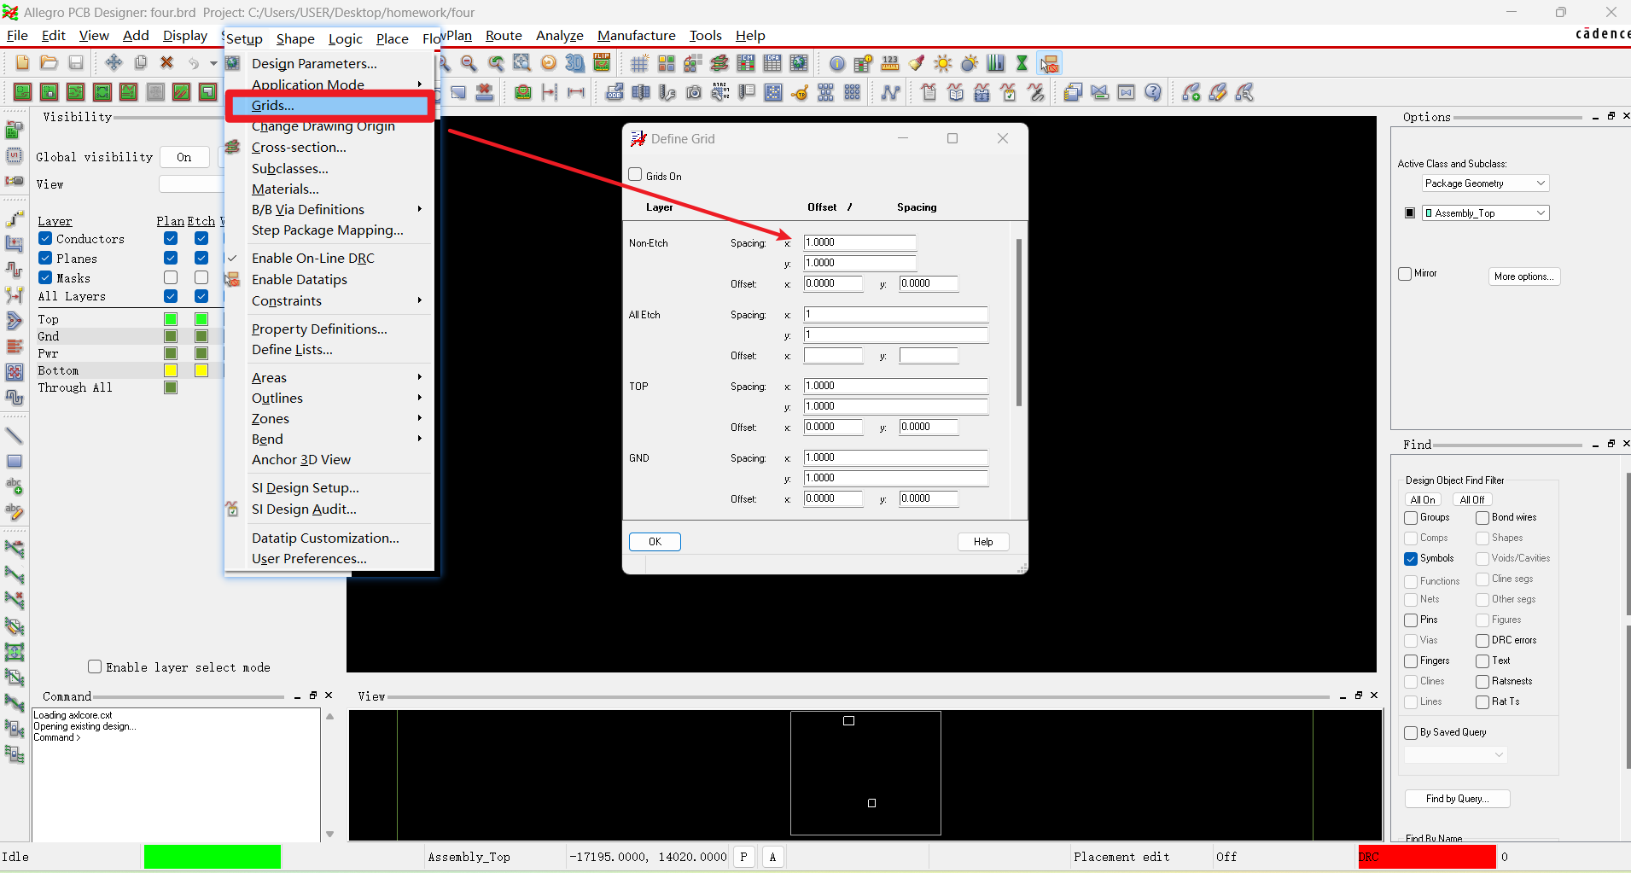Click the ODB export toolbar icon
This screenshot has width=1631, height=873.
615,92
